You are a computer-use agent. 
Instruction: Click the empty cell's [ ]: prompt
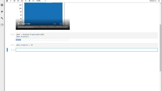pyautogui.click(x=13, y=50)
